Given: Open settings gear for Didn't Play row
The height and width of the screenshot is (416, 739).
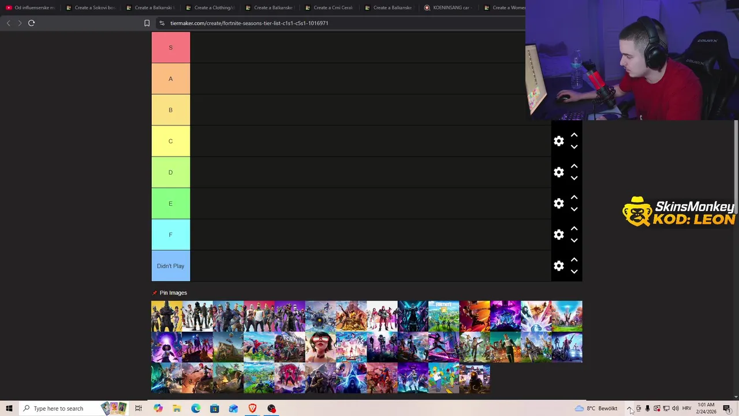Looking at the screenshot, I should 559,266.
